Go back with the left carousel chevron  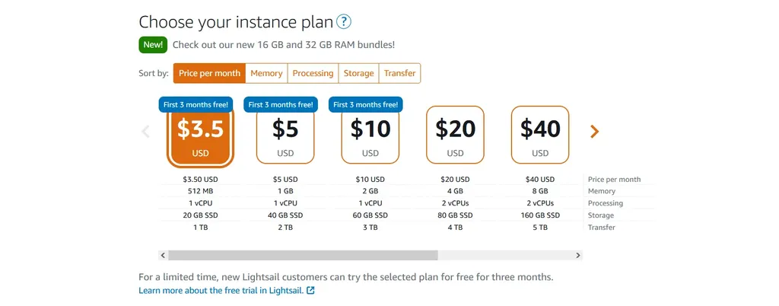[x=145, y=131]
